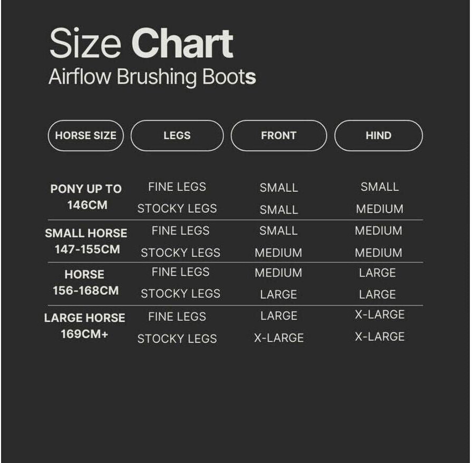472x463 pixels.
Task: Click X-LARGE hind size for fine-legged large horse
Action: (x=380, y=315)
